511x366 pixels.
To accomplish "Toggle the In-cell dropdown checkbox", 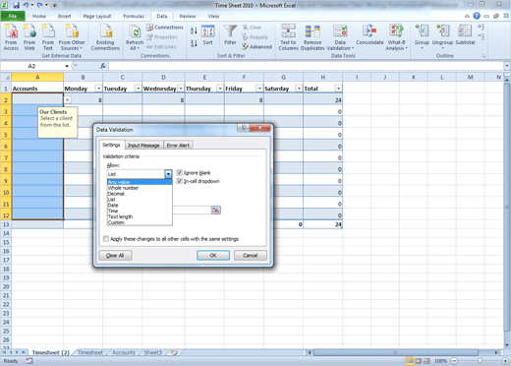I will 180,181.
